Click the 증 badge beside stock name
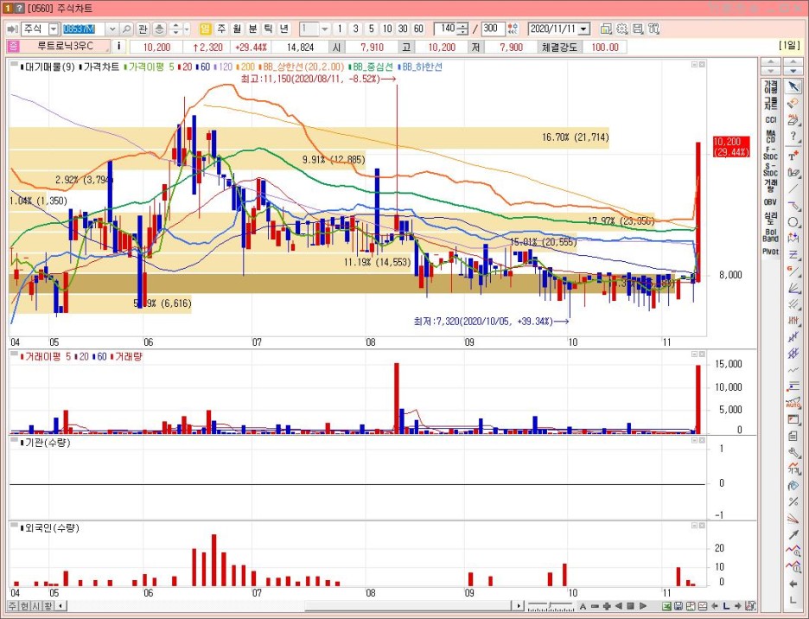 [13, 47]
